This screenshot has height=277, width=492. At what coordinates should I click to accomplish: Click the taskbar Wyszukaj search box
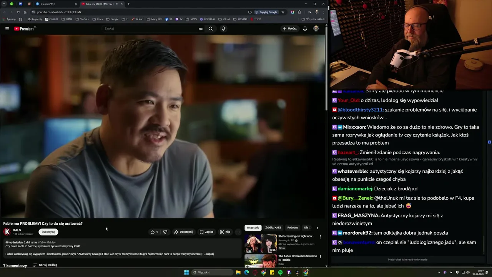pyautogui.click(x=213, y=272)
